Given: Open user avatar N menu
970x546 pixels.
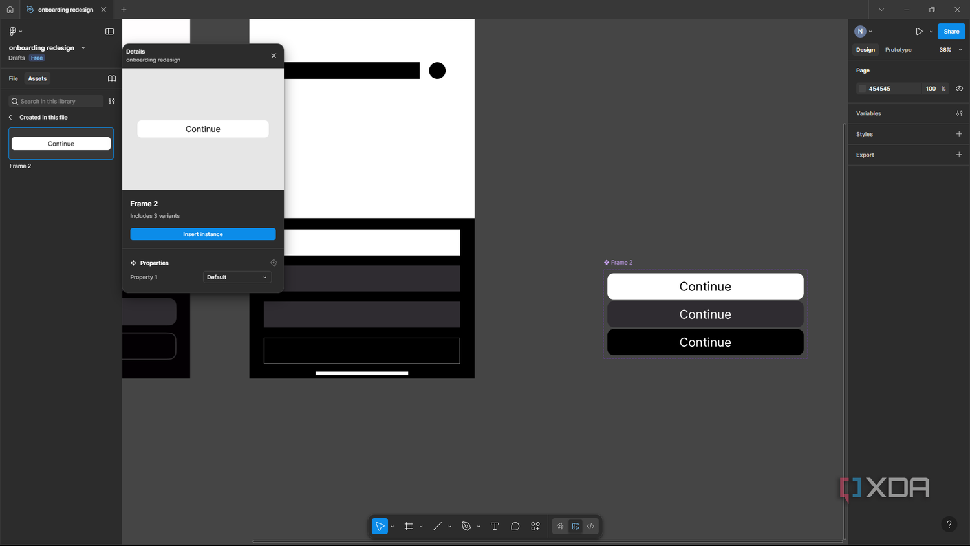Looking at the screenshot, I should click(x=863, y=31).
